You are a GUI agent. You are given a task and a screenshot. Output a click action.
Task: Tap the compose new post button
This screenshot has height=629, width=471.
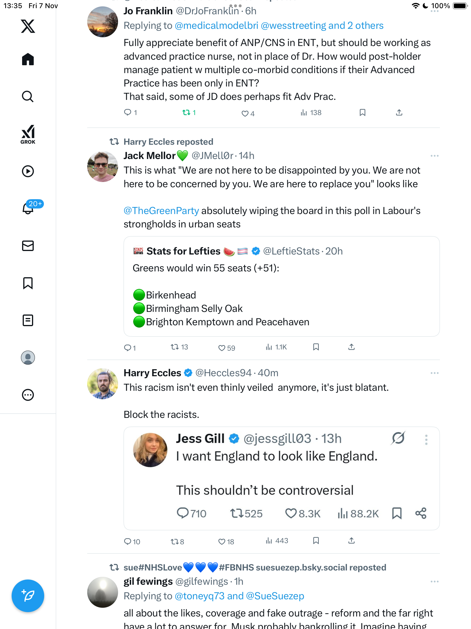point(28,596)
